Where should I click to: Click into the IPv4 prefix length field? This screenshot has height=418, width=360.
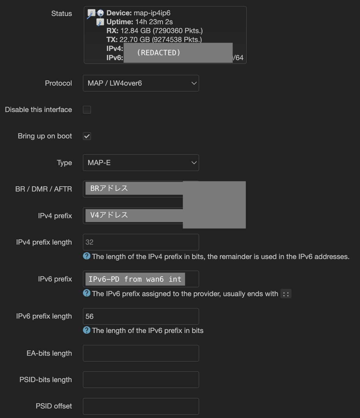141,242
